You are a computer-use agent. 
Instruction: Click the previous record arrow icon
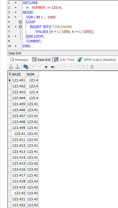[40, 67]
